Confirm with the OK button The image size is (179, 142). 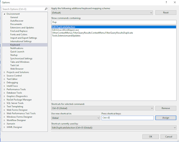click(x=150, y=136)
